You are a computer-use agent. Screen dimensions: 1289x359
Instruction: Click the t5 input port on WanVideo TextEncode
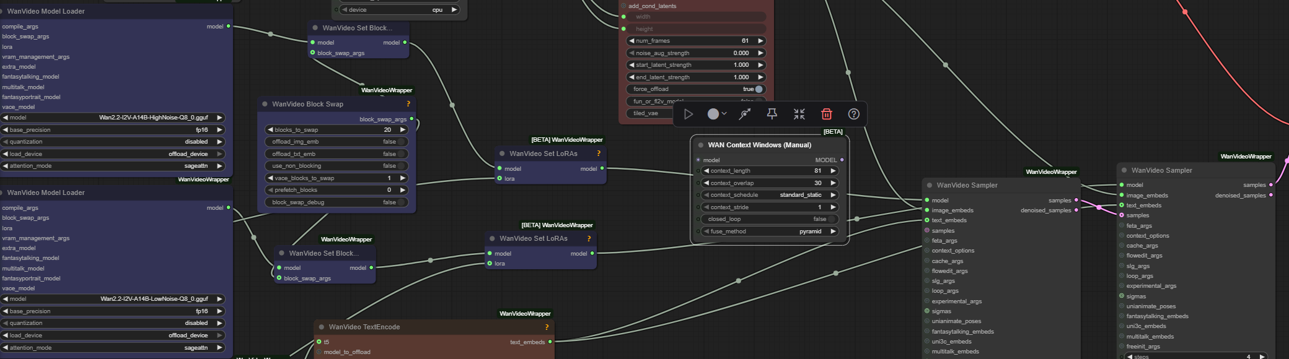pyautogui.click(x=319, y=342)
